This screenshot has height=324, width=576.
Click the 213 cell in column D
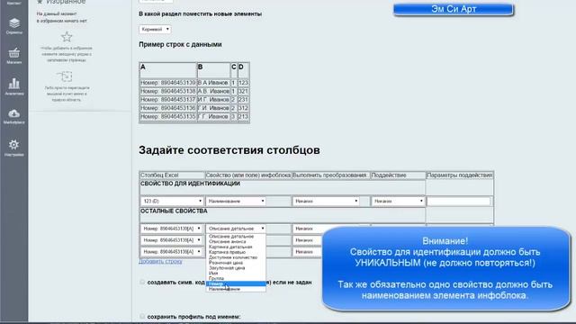coord(243,116)
